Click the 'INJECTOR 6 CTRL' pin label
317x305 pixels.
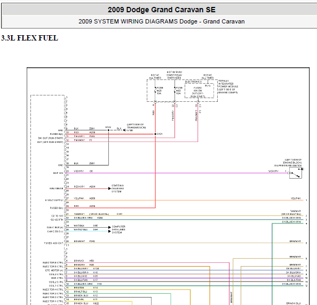coord(53,262)
